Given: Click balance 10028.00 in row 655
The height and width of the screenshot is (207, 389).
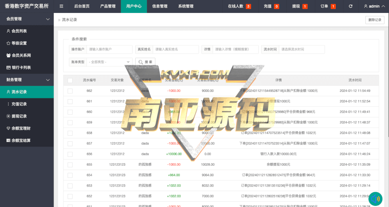Looking at the screenshot, I should (x=208, y=164).
